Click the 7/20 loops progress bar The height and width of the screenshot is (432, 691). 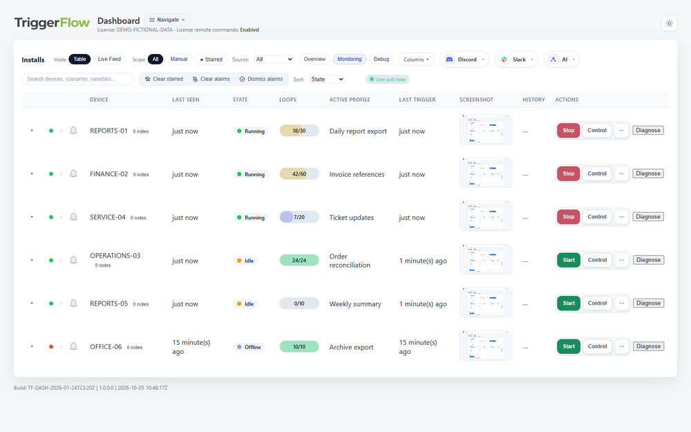(x=299, y=217)
